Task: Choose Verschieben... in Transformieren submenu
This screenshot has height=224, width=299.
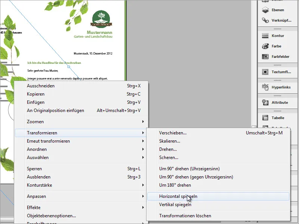Action: coord(218,133)
